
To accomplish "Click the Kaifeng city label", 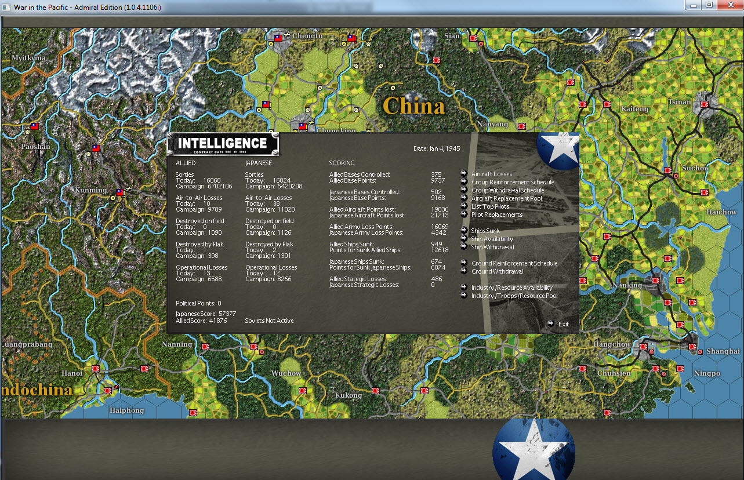I will [x=634, y=109].
